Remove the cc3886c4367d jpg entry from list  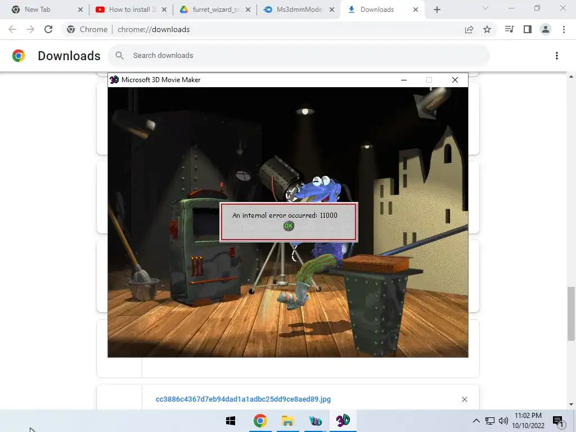[464, 399]
